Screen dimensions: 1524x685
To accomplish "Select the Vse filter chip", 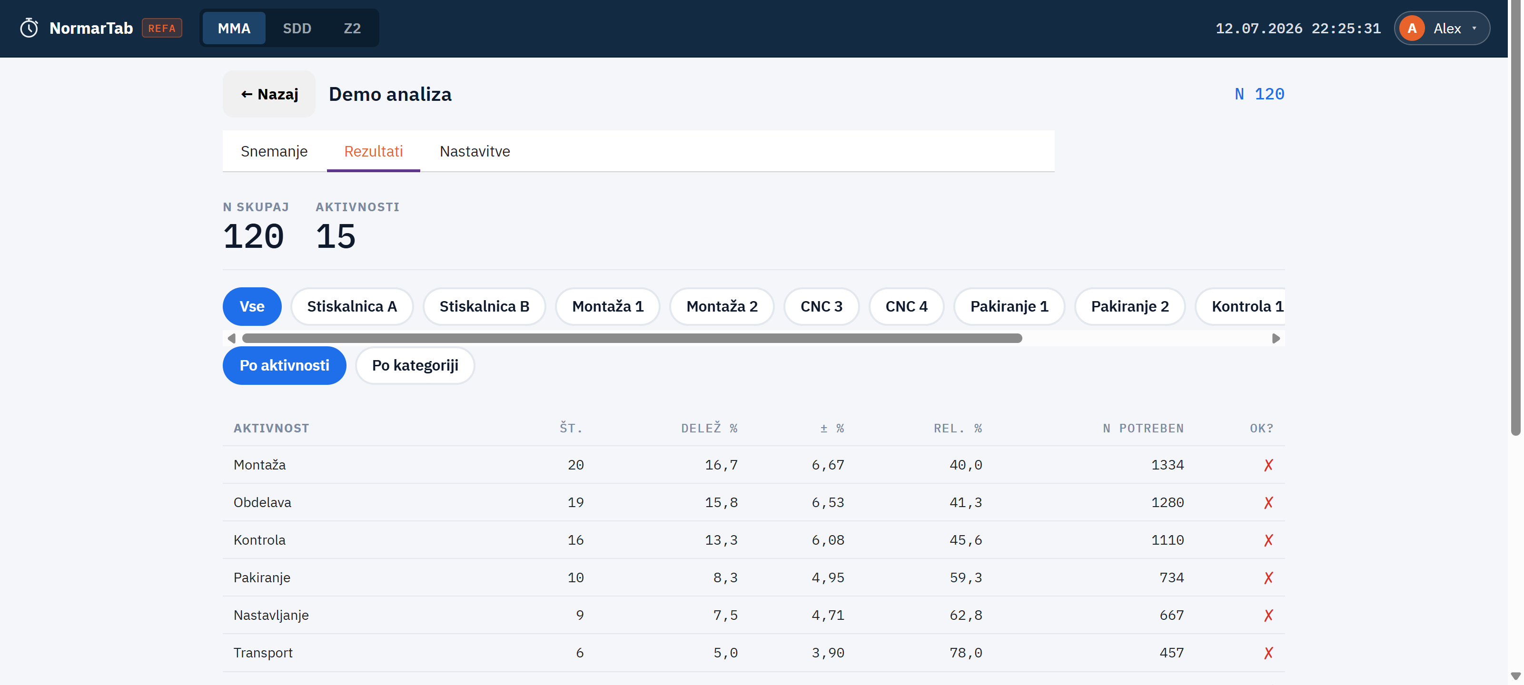I will click(252, 306).
